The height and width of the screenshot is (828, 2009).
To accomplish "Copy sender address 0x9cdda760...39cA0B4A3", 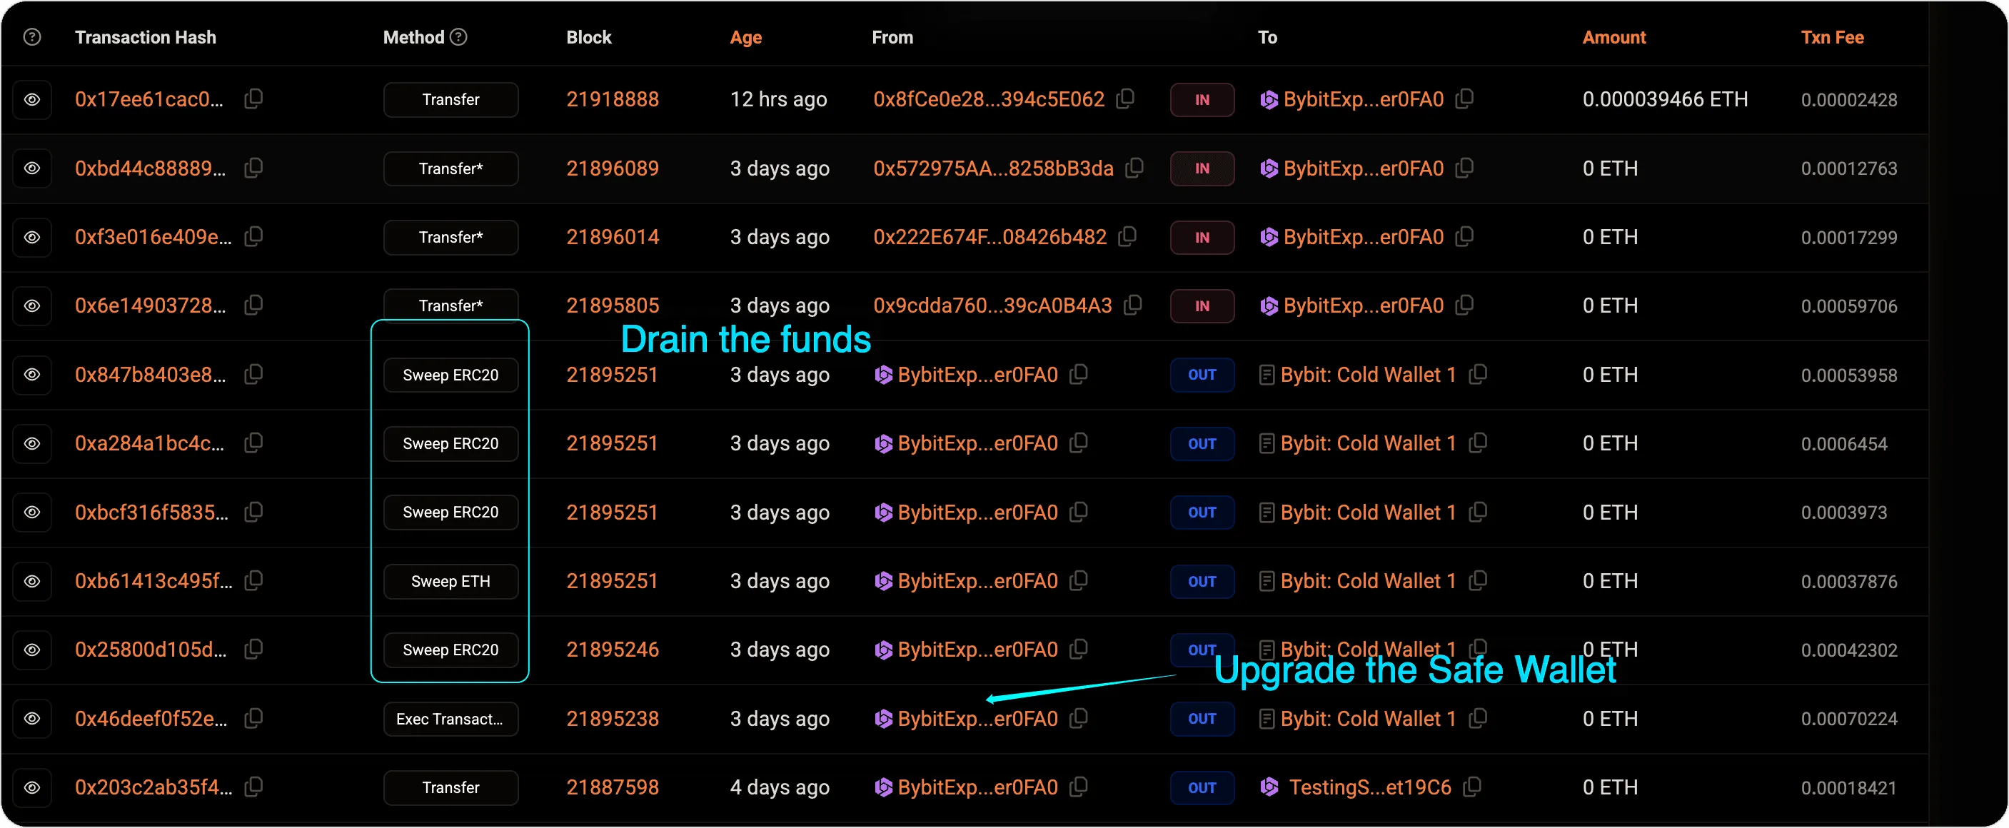I will (1133, 305).
